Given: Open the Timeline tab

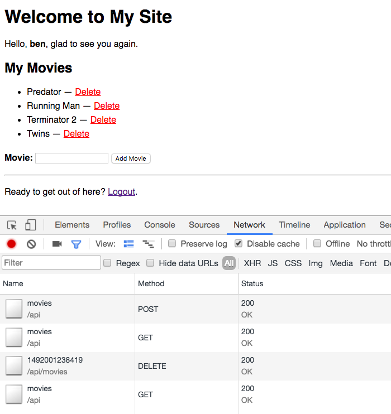Looking at the screenshot, I should pyautogui.click(x=294, y=225).
